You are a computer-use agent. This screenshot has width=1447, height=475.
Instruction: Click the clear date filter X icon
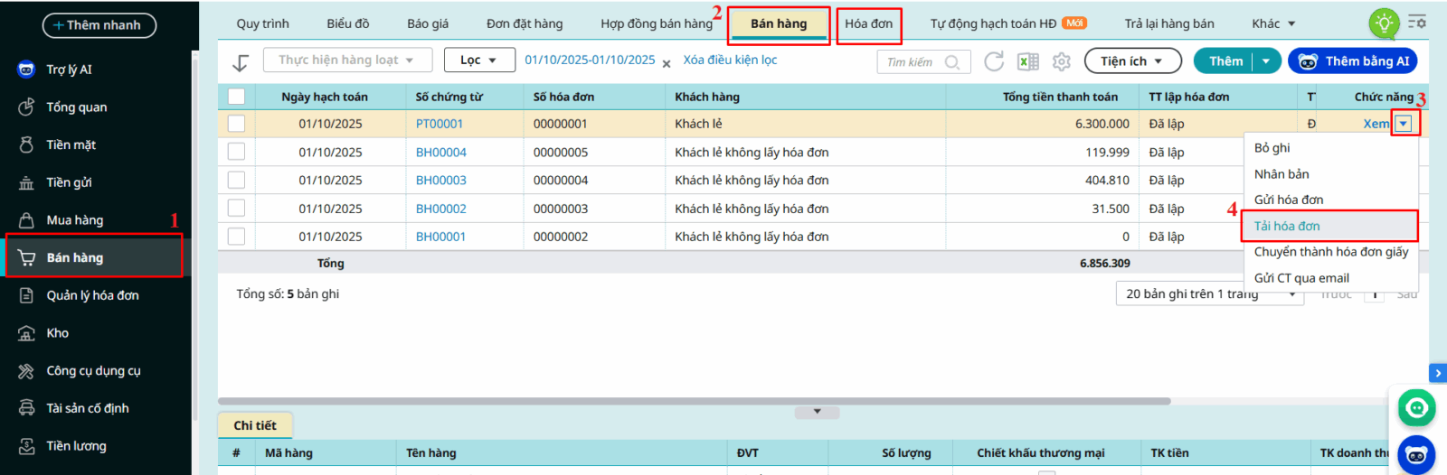pos(667,63)
